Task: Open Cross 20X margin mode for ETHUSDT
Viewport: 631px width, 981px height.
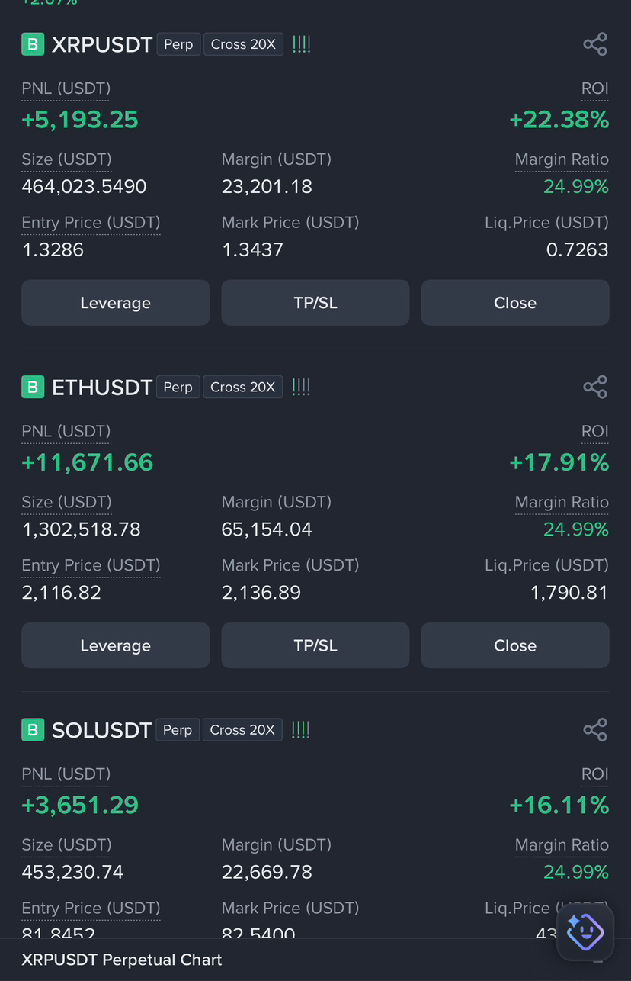Action: pos(242,387)
